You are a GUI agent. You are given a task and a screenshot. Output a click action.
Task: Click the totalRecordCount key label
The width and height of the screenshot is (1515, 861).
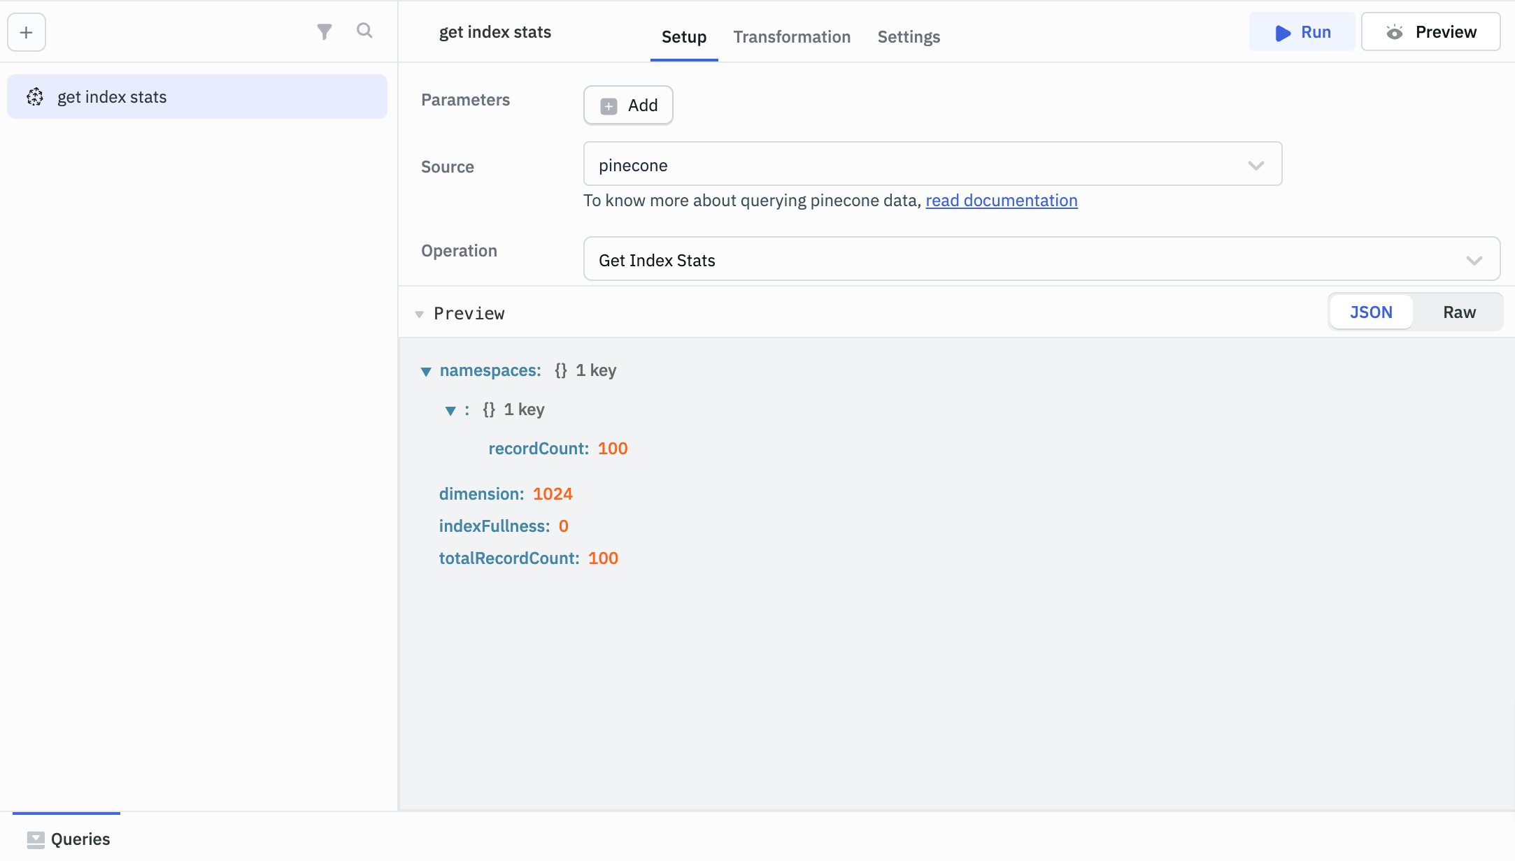[x=508, y=558]
